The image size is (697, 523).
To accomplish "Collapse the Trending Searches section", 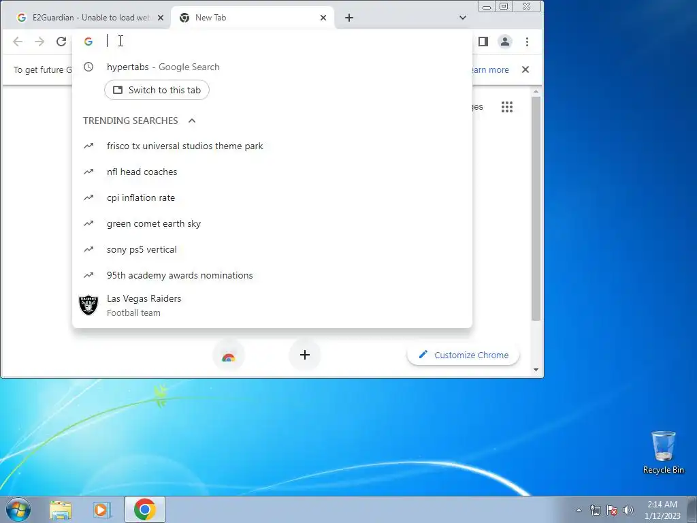I will pos(192,121).
